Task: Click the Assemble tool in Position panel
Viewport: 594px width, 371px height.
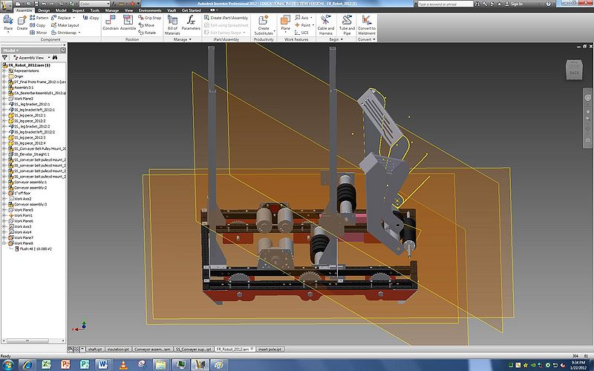Action: click(128, 23)
